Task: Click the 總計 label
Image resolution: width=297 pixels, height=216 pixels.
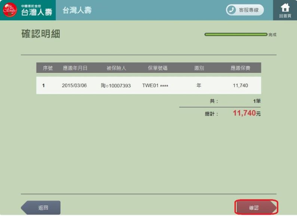Action: (211, 114)
